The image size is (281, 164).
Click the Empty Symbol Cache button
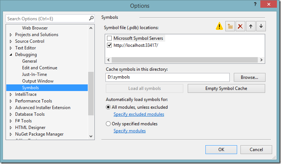[x=226, y=88]
